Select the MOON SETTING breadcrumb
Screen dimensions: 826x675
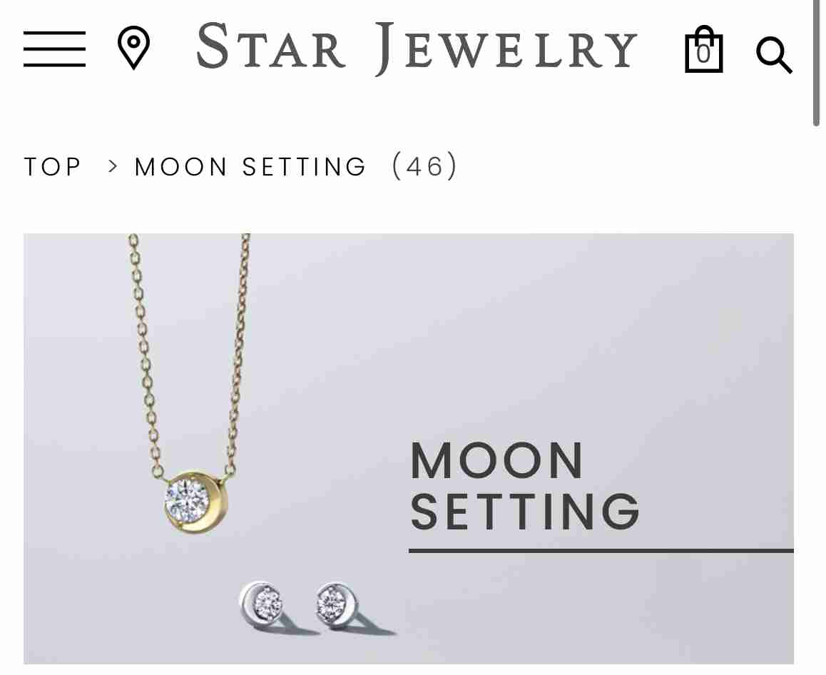click(250, 167)
